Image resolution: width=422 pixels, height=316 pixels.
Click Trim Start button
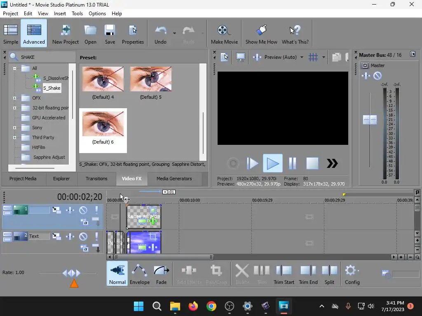pos(284,274)
